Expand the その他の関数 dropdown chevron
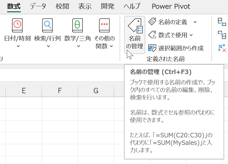 111,46
